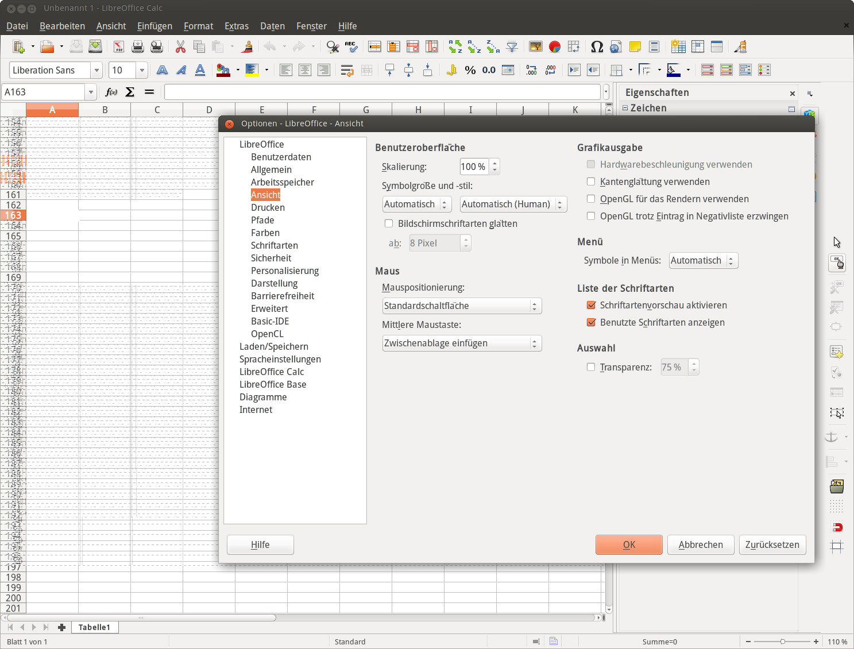
Task: Uncheck Schriftartenvorschau aktivieren
Action: pyautogui.click(x=591, y=305)
